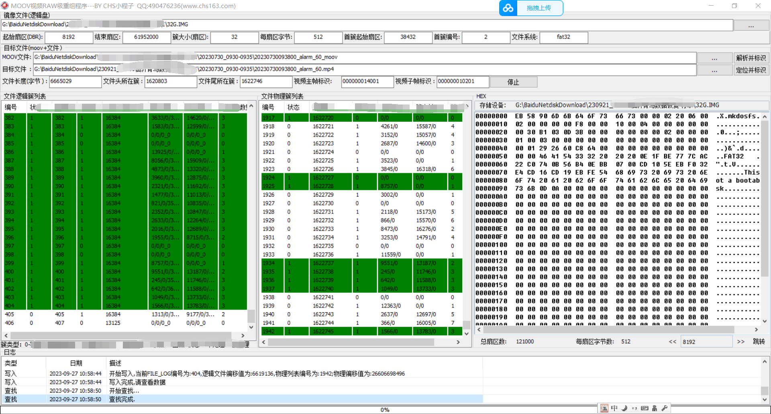Click the 文件系统 field showing fat32
This screenshot has width=771, height=414.
click(564, 37)
